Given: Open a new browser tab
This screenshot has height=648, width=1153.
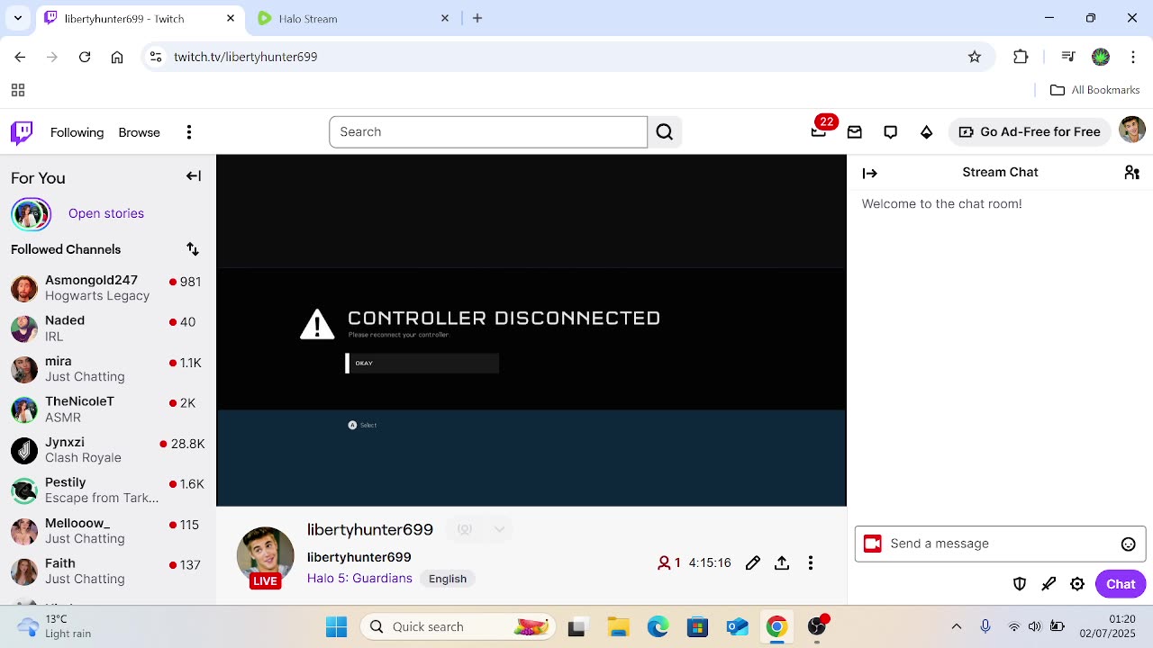Looking at the screenshot, I should tap(477, 18).
